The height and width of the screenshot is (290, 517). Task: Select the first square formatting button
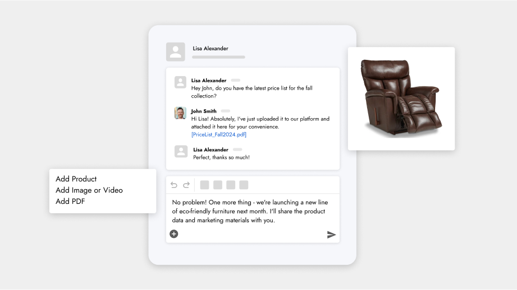point(204,185)
